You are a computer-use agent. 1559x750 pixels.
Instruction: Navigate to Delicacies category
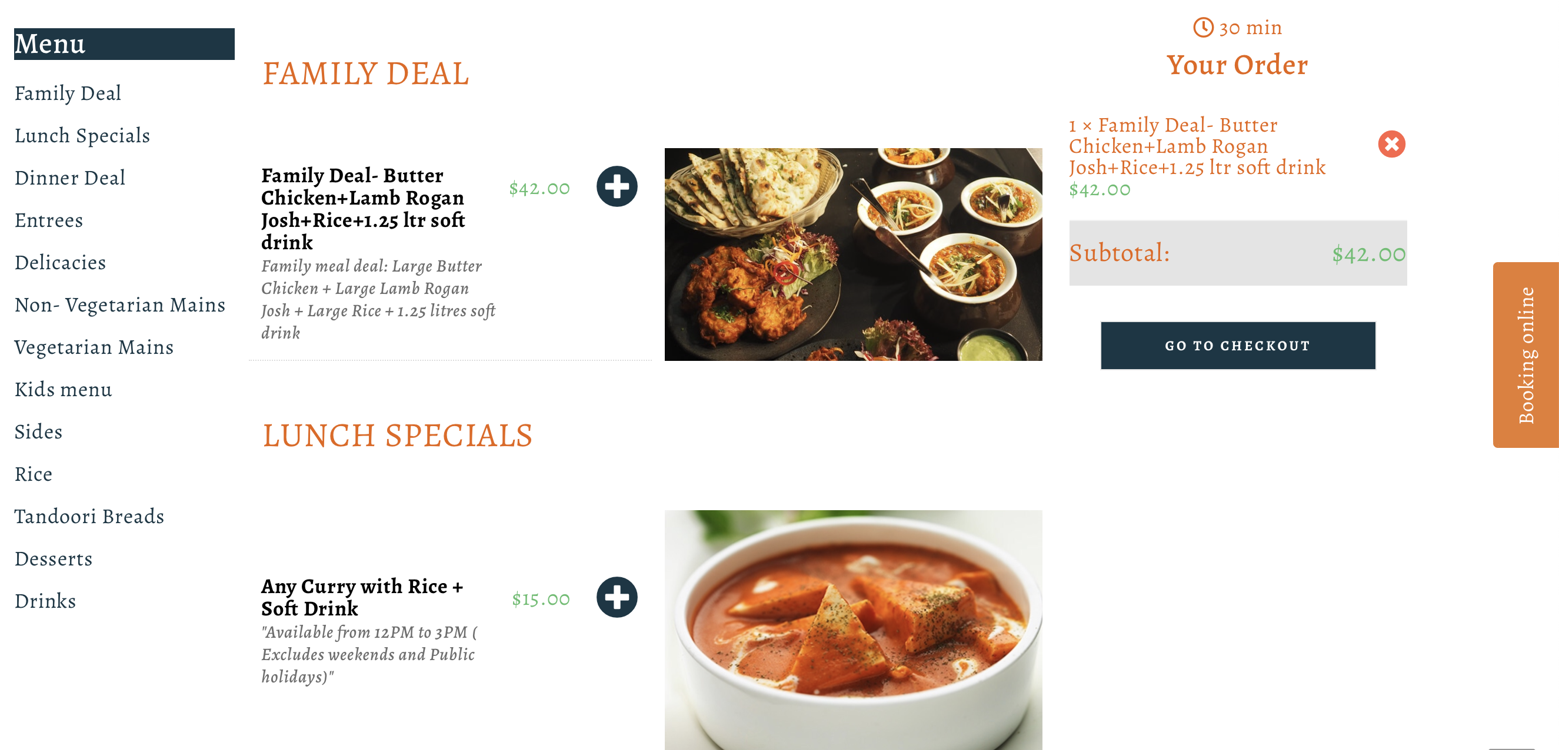(61, 263)
